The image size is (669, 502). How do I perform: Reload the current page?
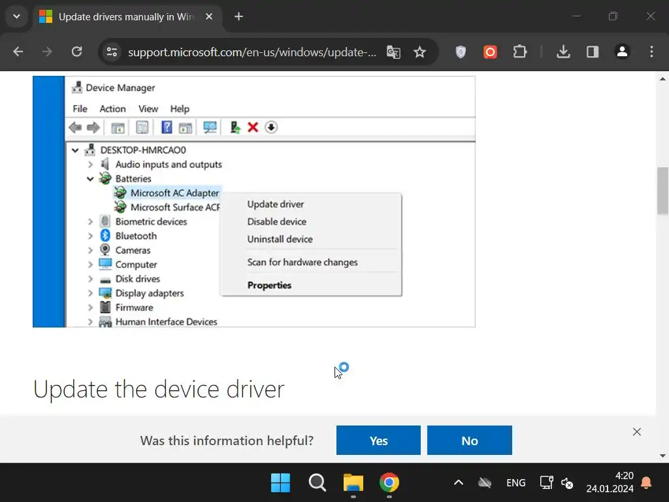[77, 52]
